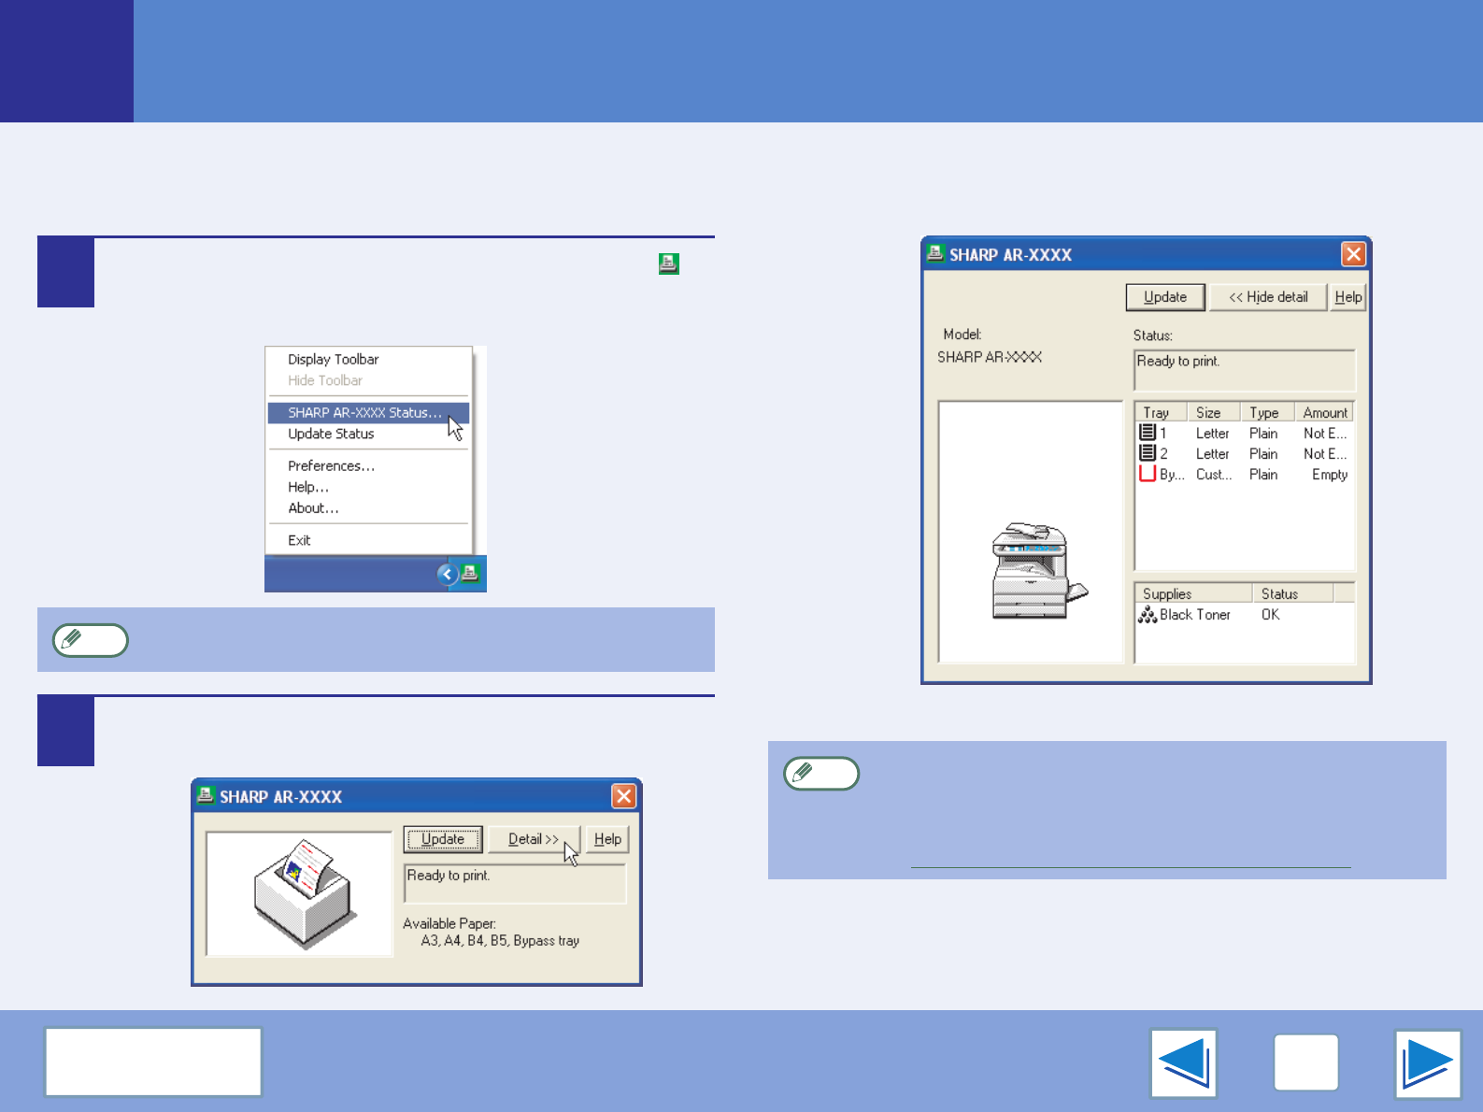Open About... from the context menu
Viewport: 1483px width, 1112px height.
[313, 508]
